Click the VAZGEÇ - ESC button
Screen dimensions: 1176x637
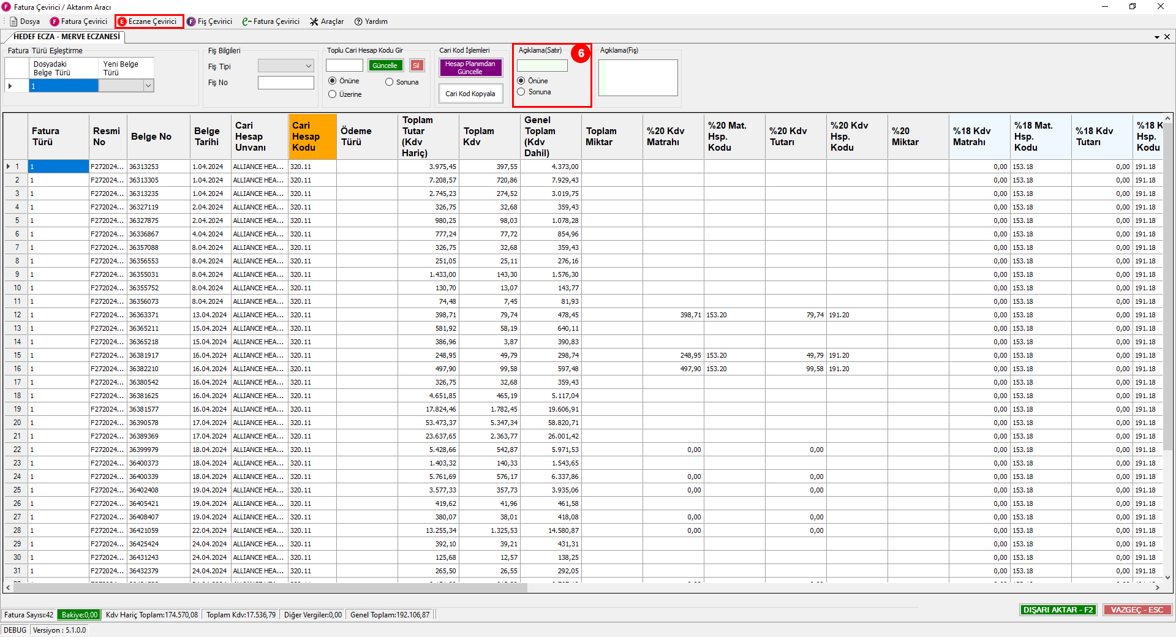pos(1137,610)
